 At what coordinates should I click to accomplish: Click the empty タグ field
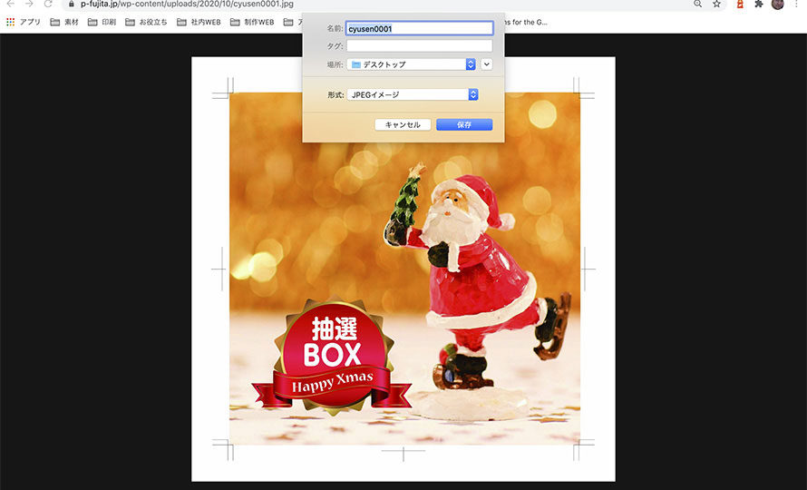pos(419,45)
